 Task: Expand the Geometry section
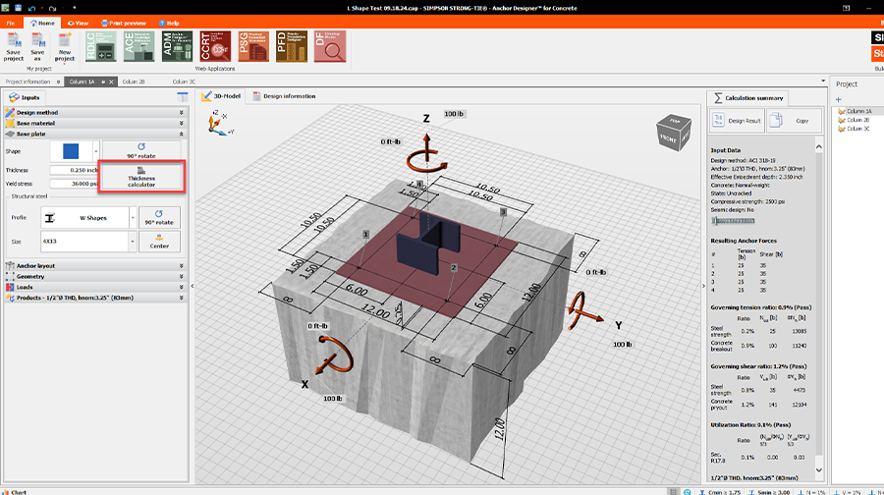tap(96, 276)
